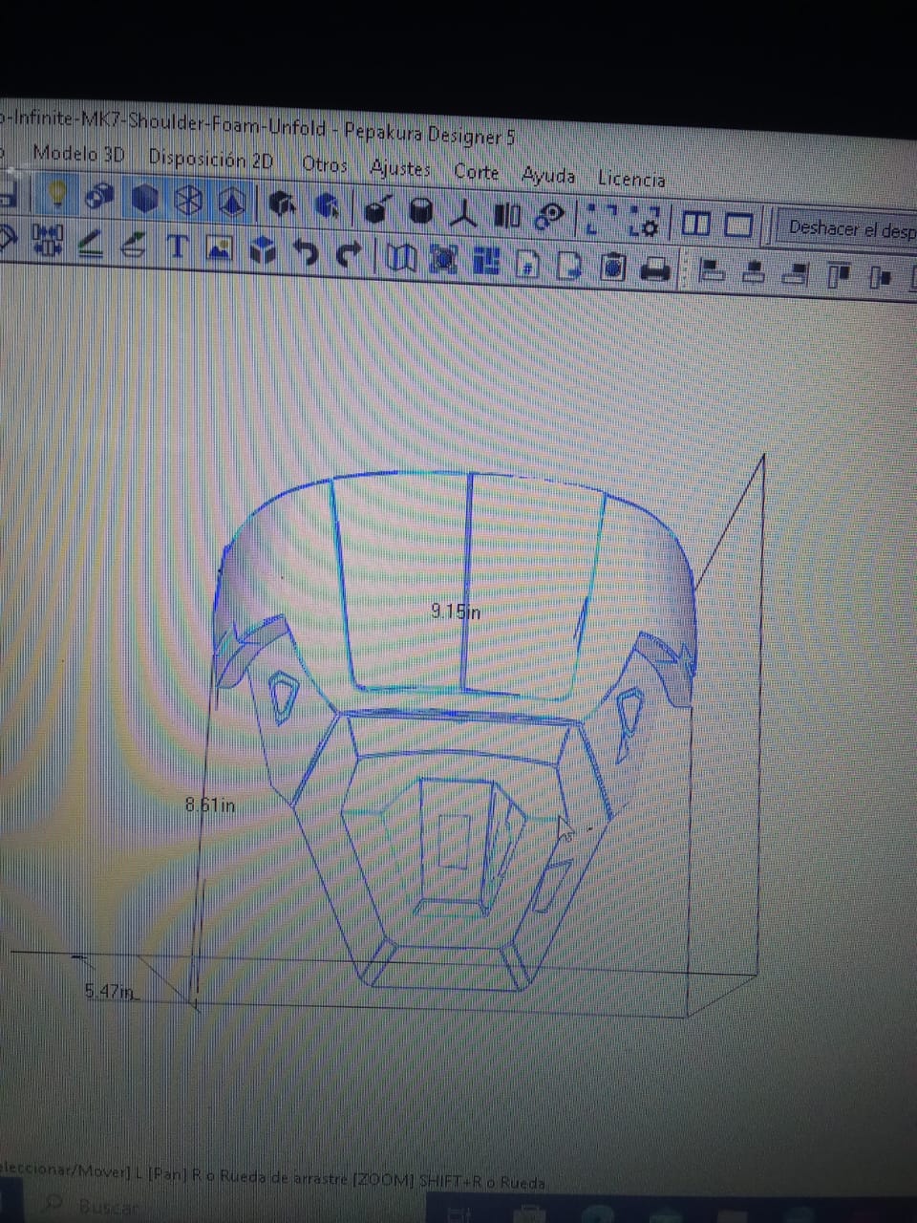The width and height of the screenshot is (917, 1223).
Task: Select the rotate 3D model cube icon
Action: (377, 209)
